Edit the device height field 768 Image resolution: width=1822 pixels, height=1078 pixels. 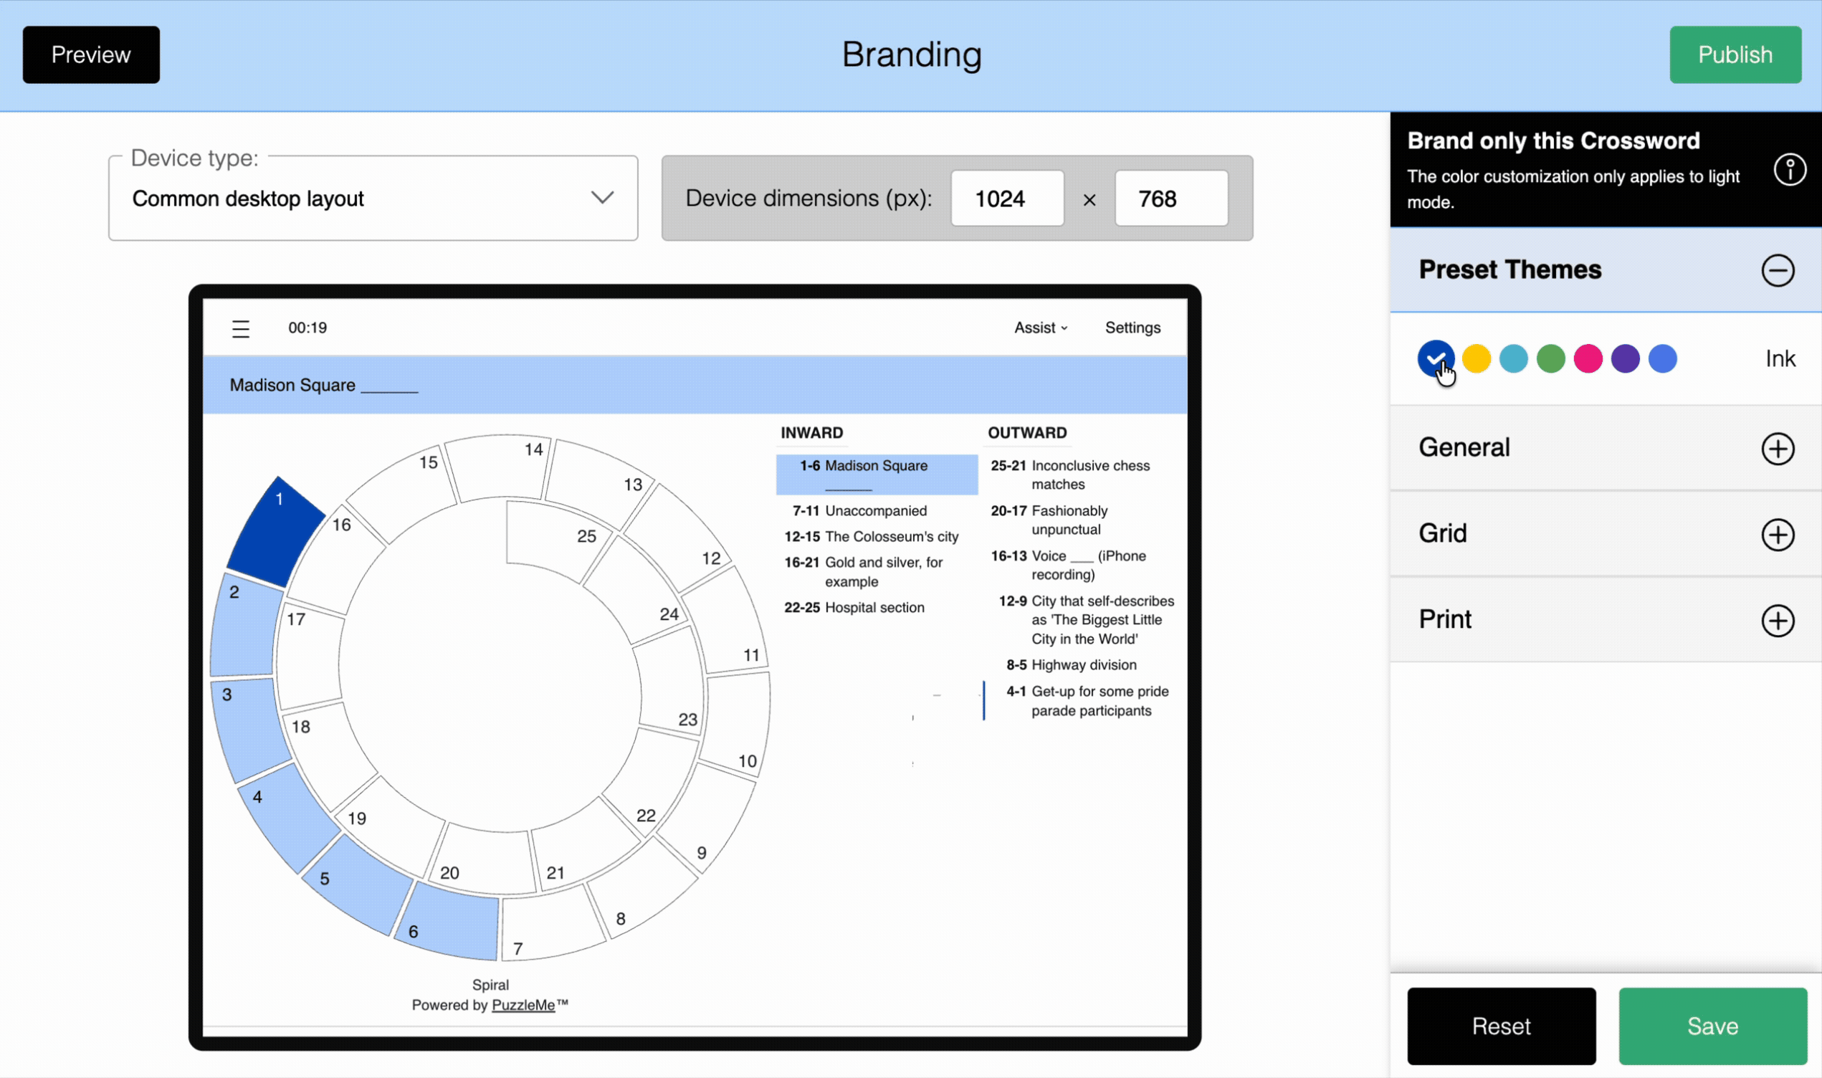pyautogui.click(x=1170, y=199)
